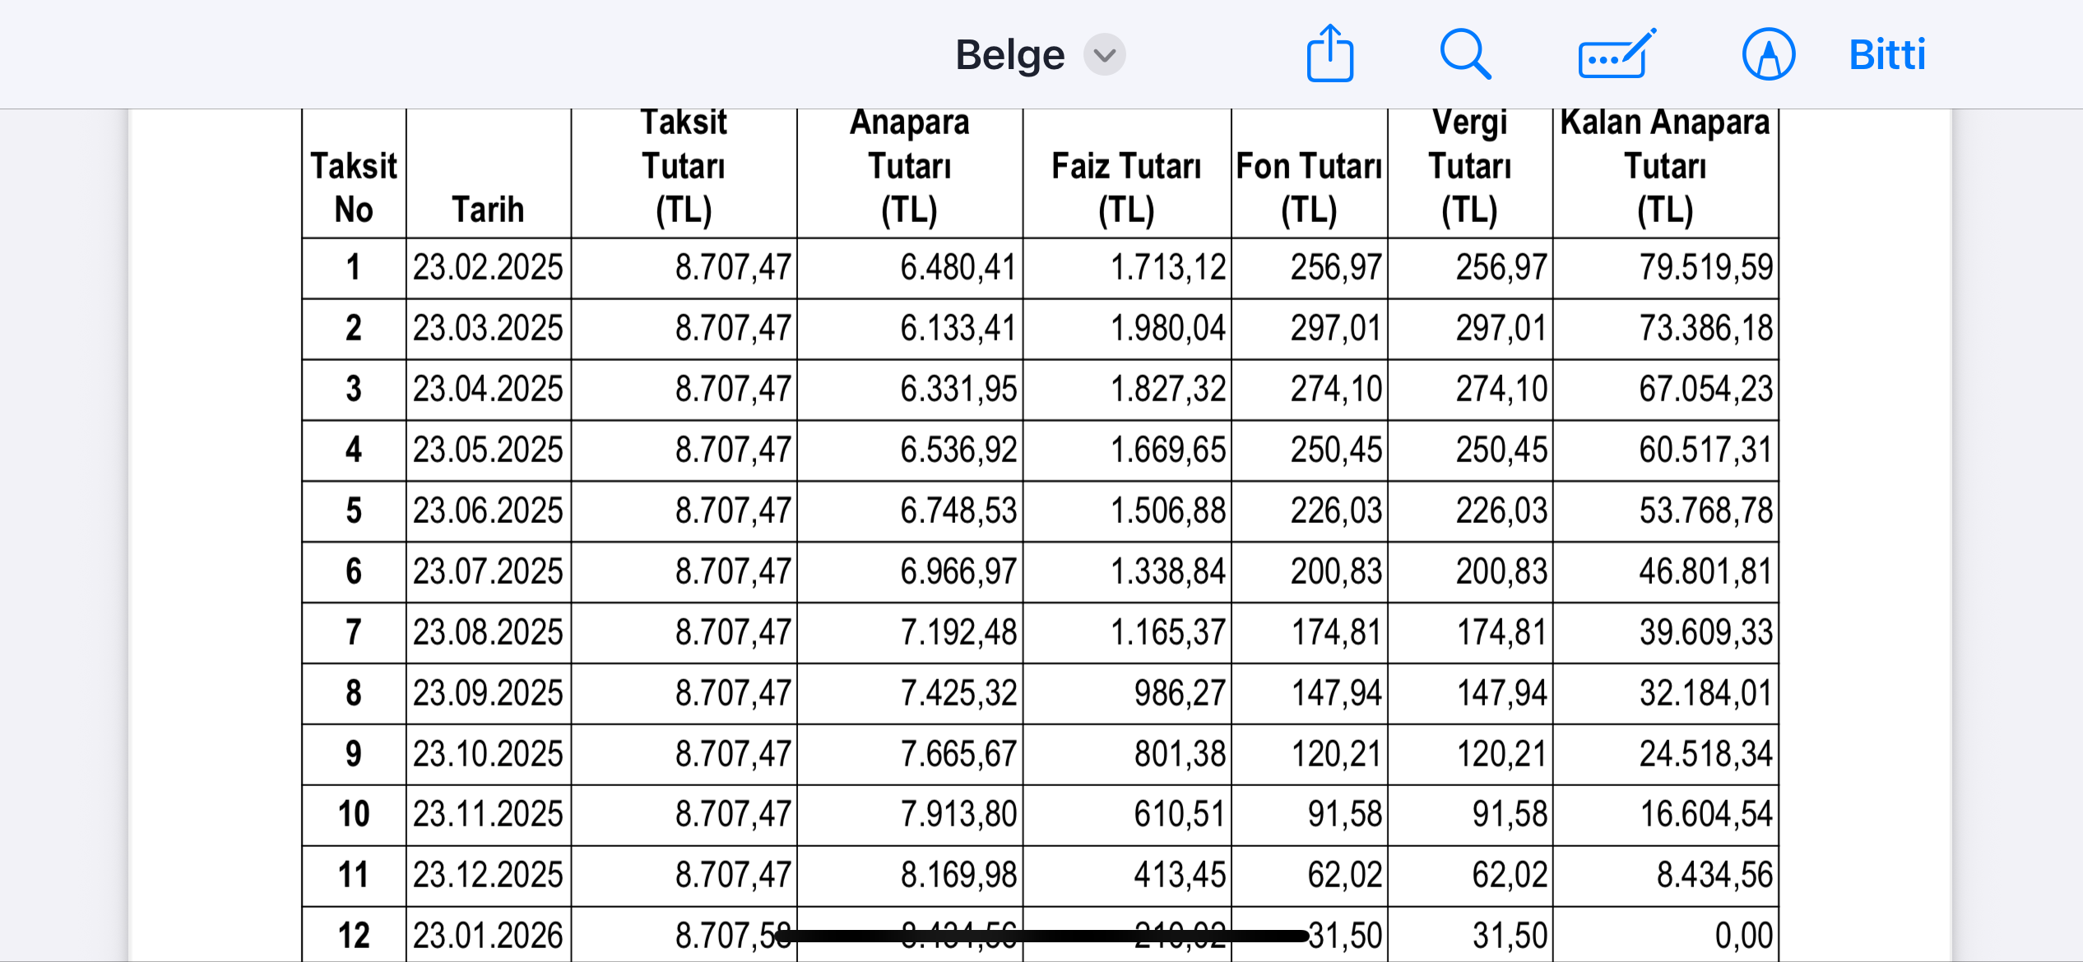2083x962 pixels.
Task: Select the 79.519,59 remaining principal cell
Action: [x=1705, y=268]
